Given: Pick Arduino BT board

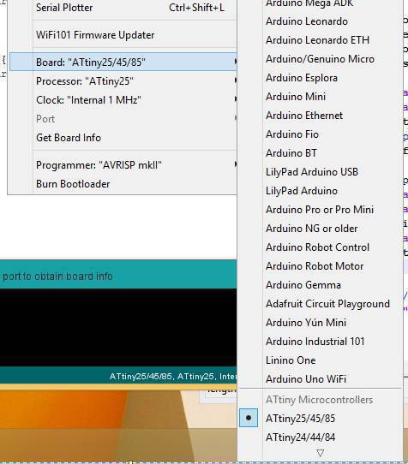Looking at the screenshot, I should click(320, 153).
